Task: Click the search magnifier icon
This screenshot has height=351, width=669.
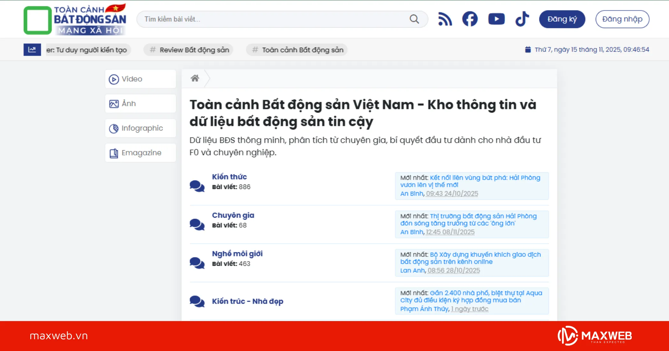Action: point(414,19)
